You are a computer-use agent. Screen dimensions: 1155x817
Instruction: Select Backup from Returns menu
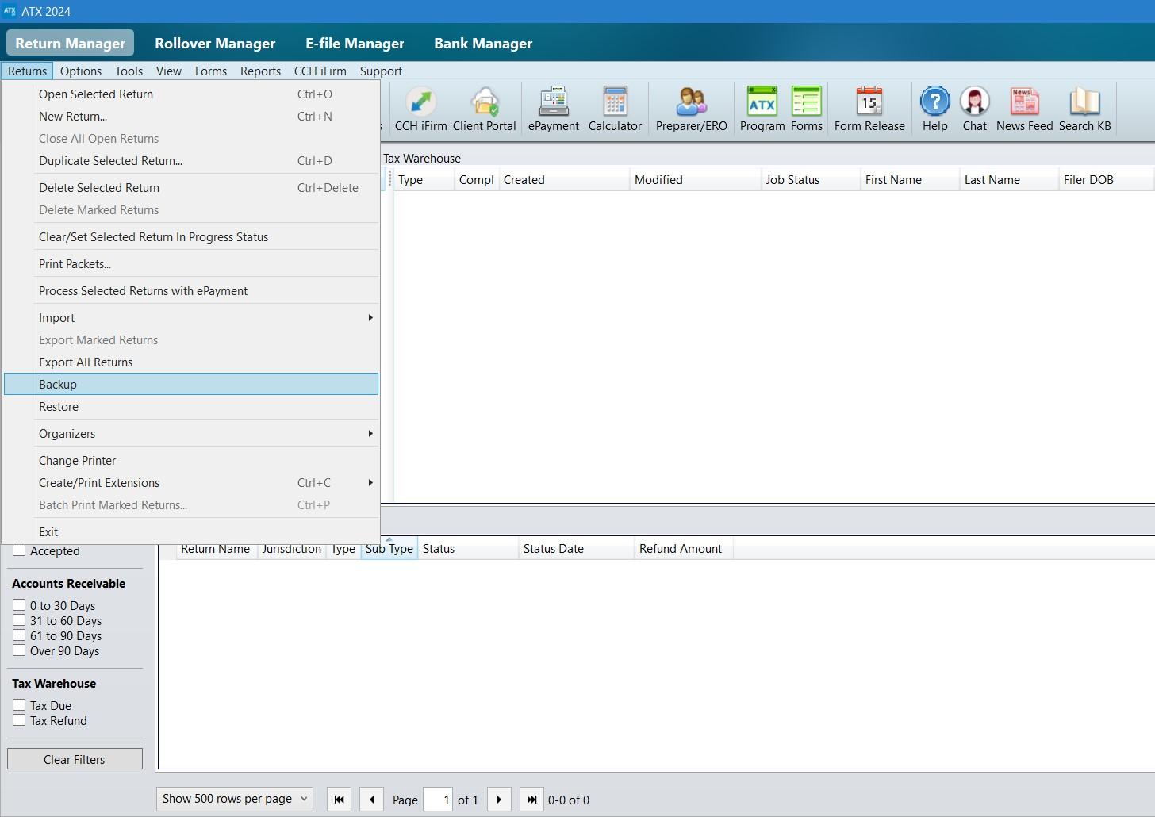click(x=191, y=384)
